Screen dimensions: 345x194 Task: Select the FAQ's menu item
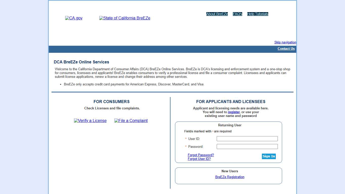click(x=237, y=14)
